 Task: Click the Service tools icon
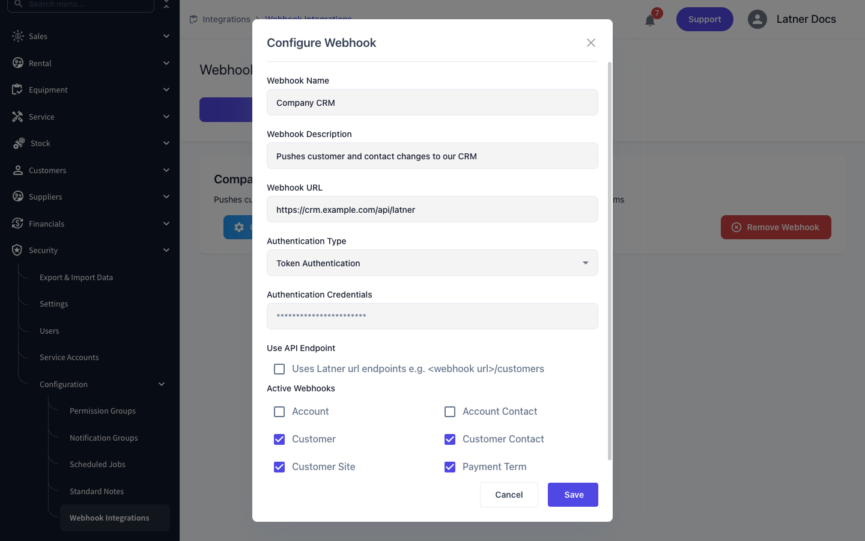17,117
